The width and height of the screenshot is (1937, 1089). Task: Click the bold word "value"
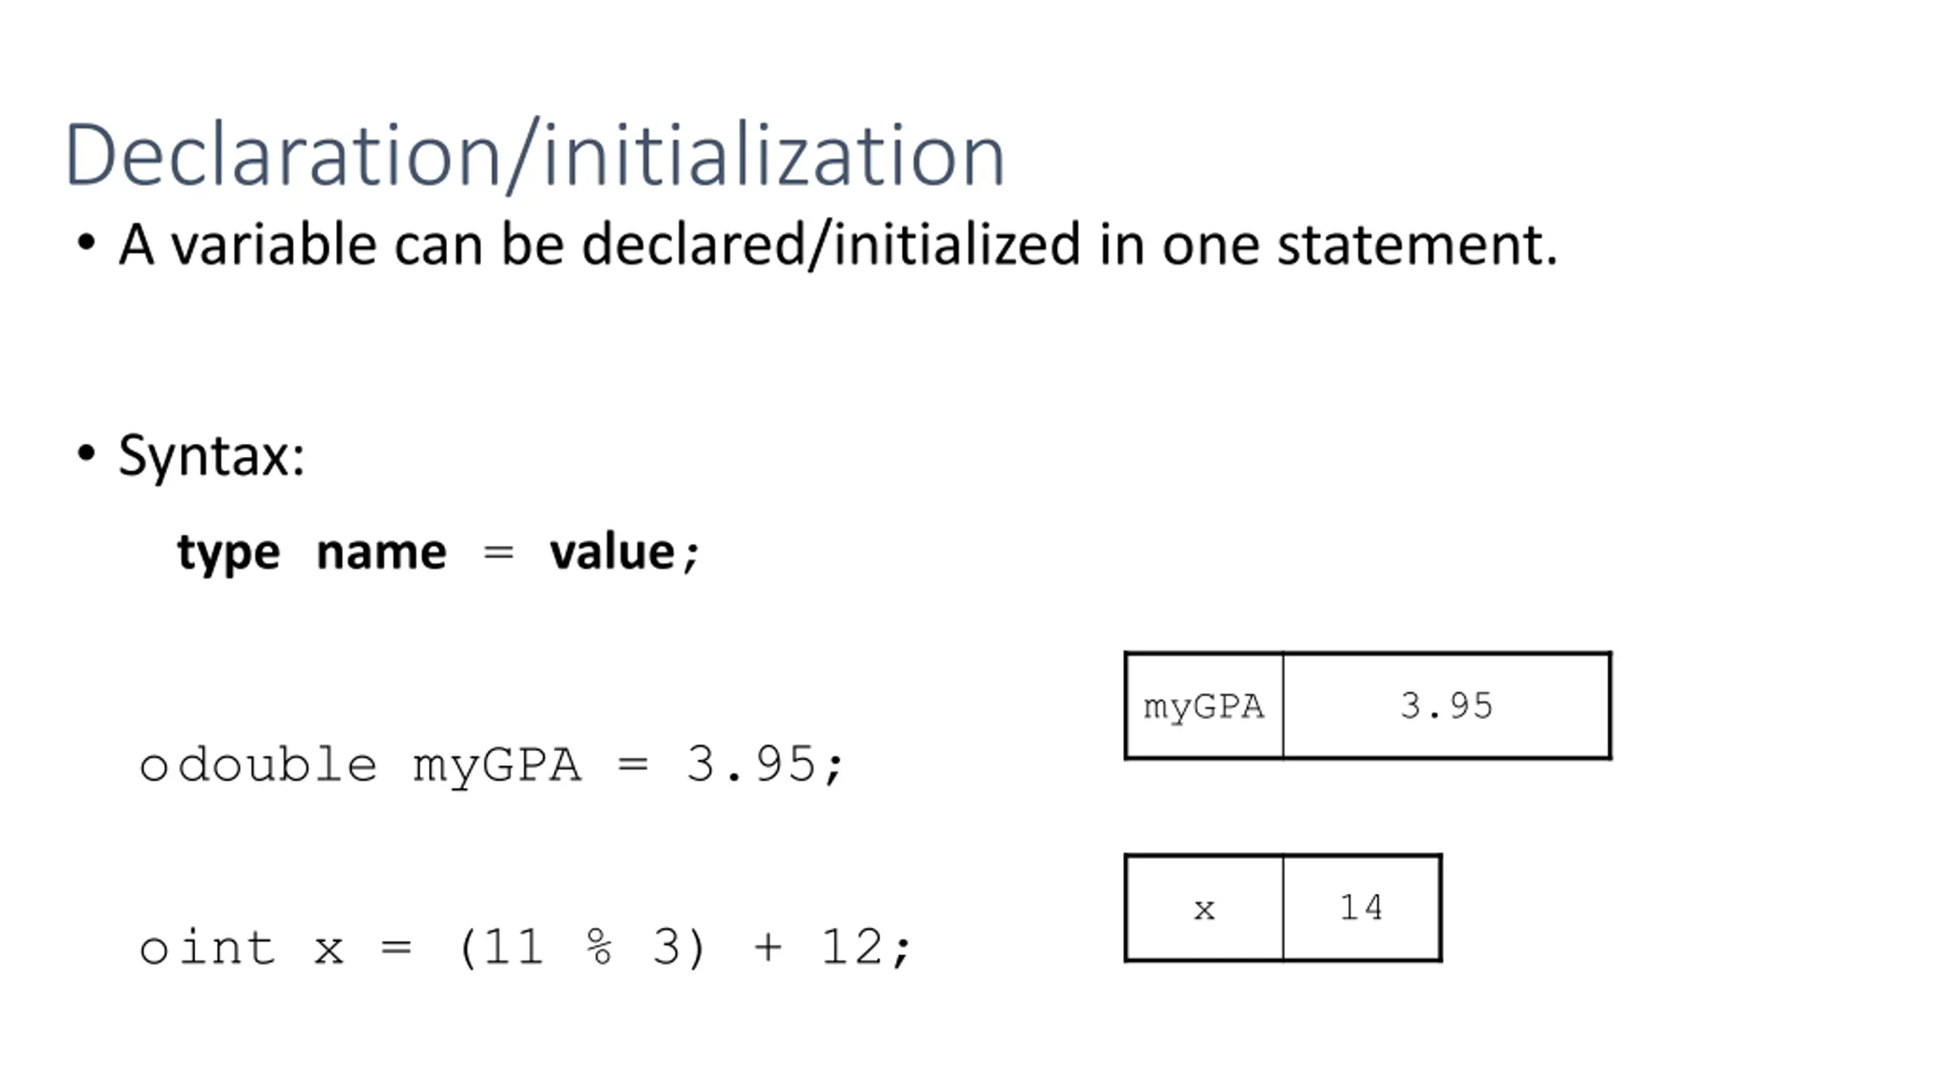(x=611, y=553)
